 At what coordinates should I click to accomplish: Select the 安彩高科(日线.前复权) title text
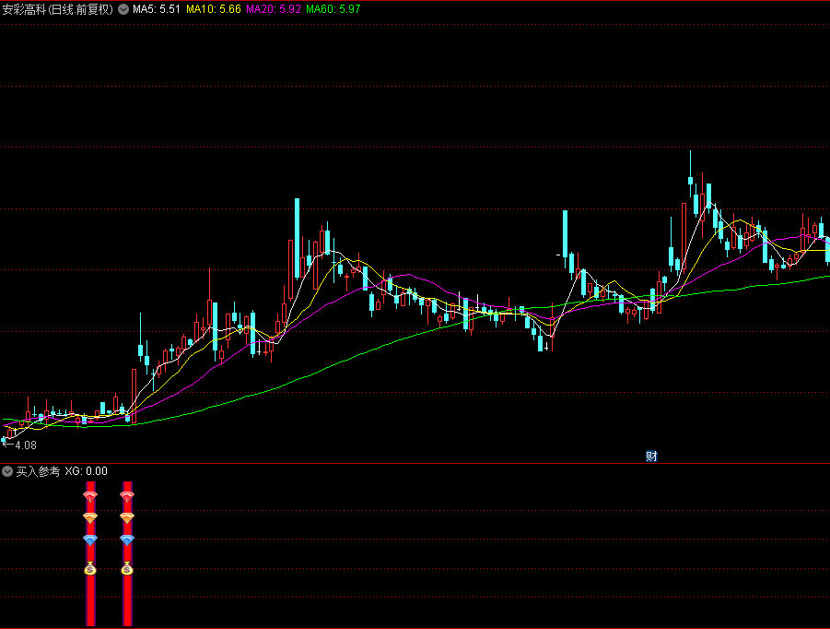[x=58, y=9]
